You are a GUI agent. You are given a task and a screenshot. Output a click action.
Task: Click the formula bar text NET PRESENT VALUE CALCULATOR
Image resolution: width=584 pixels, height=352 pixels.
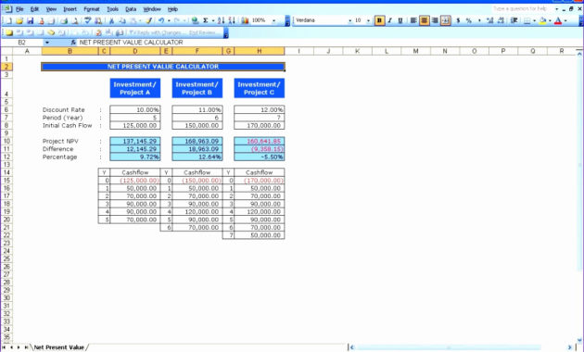[131, 43]
